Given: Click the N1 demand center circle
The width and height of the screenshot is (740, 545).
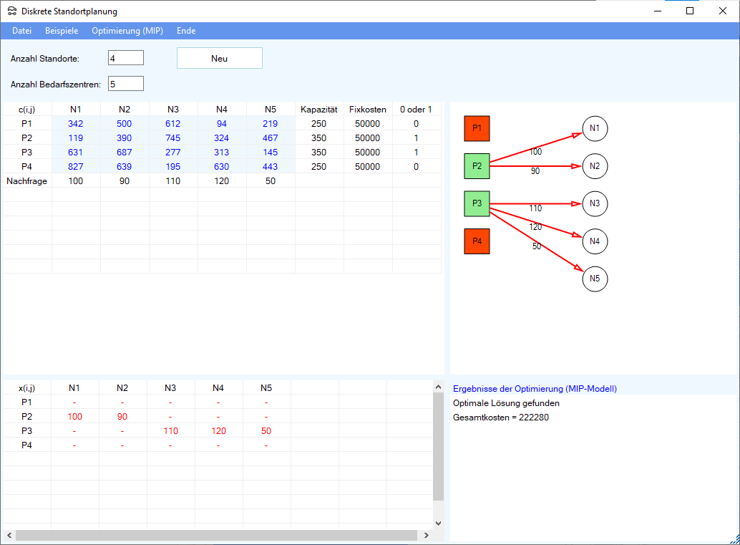Looking at the screenshot, I should 595,129.
